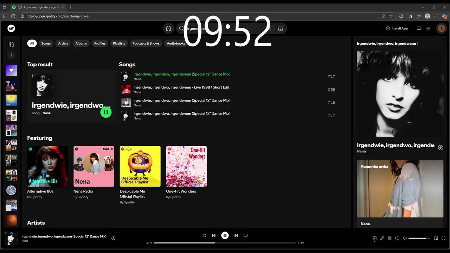The width and height of the screenshot is (450, 253).
Task: Adjust the volume slider
Action: (x=419, y=238)
